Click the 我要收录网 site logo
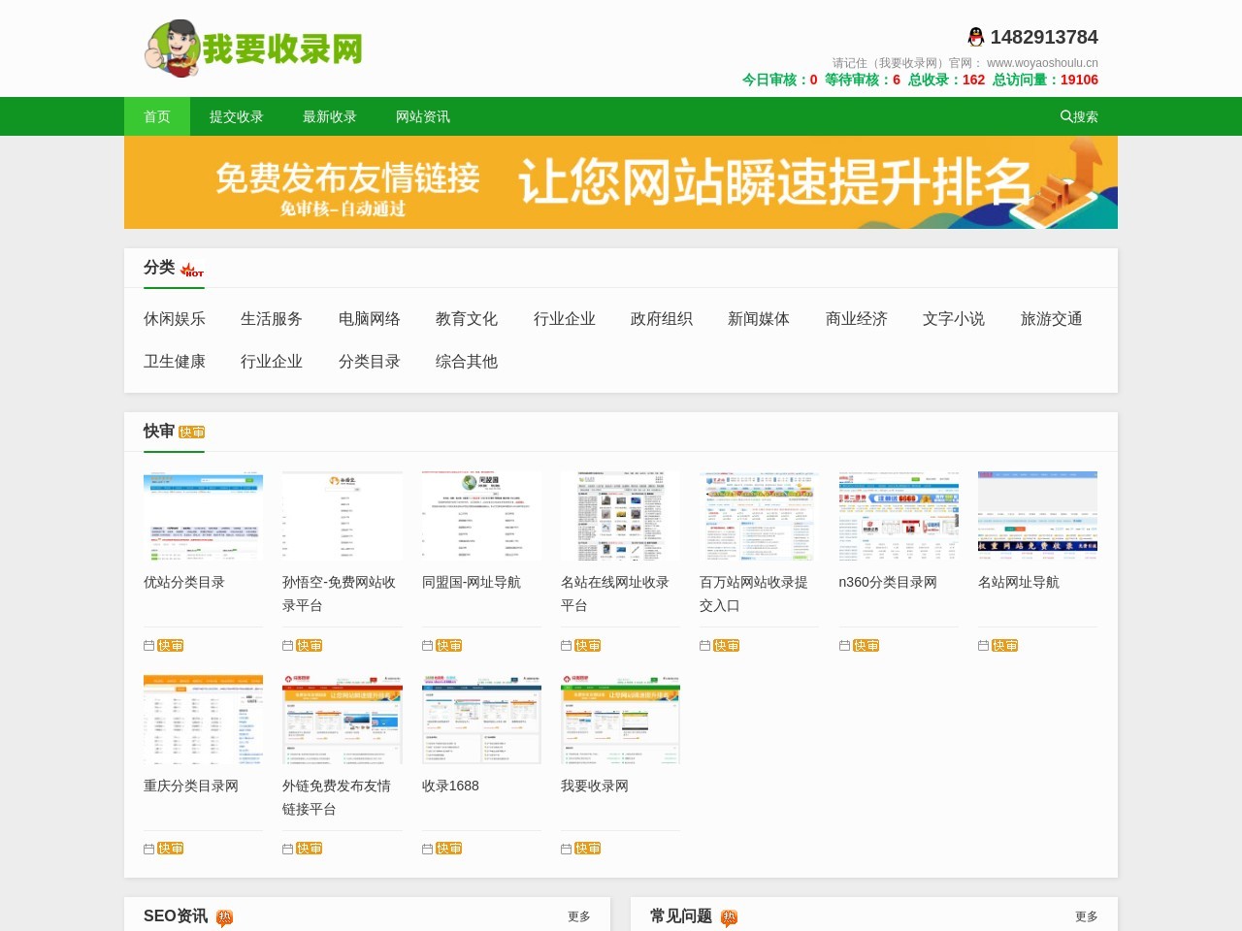Image resolution: width=1242 pixels, height=931 pixels. click(x=254, y=48)
